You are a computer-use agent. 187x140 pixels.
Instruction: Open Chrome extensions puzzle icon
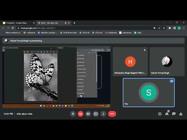click(x=169, y=28)
